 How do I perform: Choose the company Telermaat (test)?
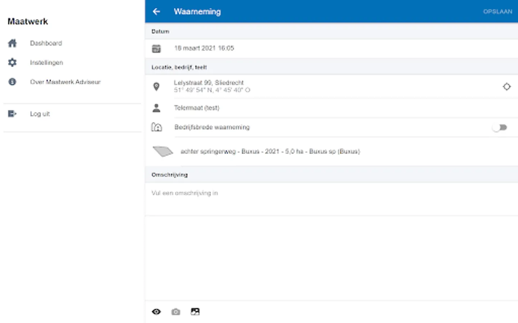pyautogui.click(x=196, y=108)
